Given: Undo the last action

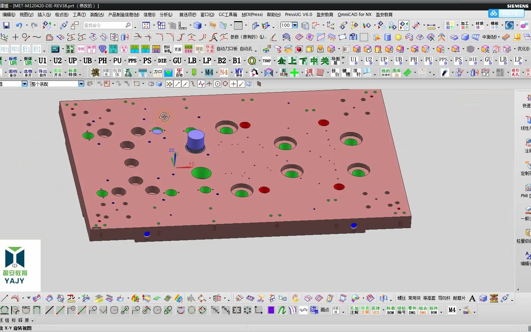Looking at the screenshot, I should (x=19, y=25).
